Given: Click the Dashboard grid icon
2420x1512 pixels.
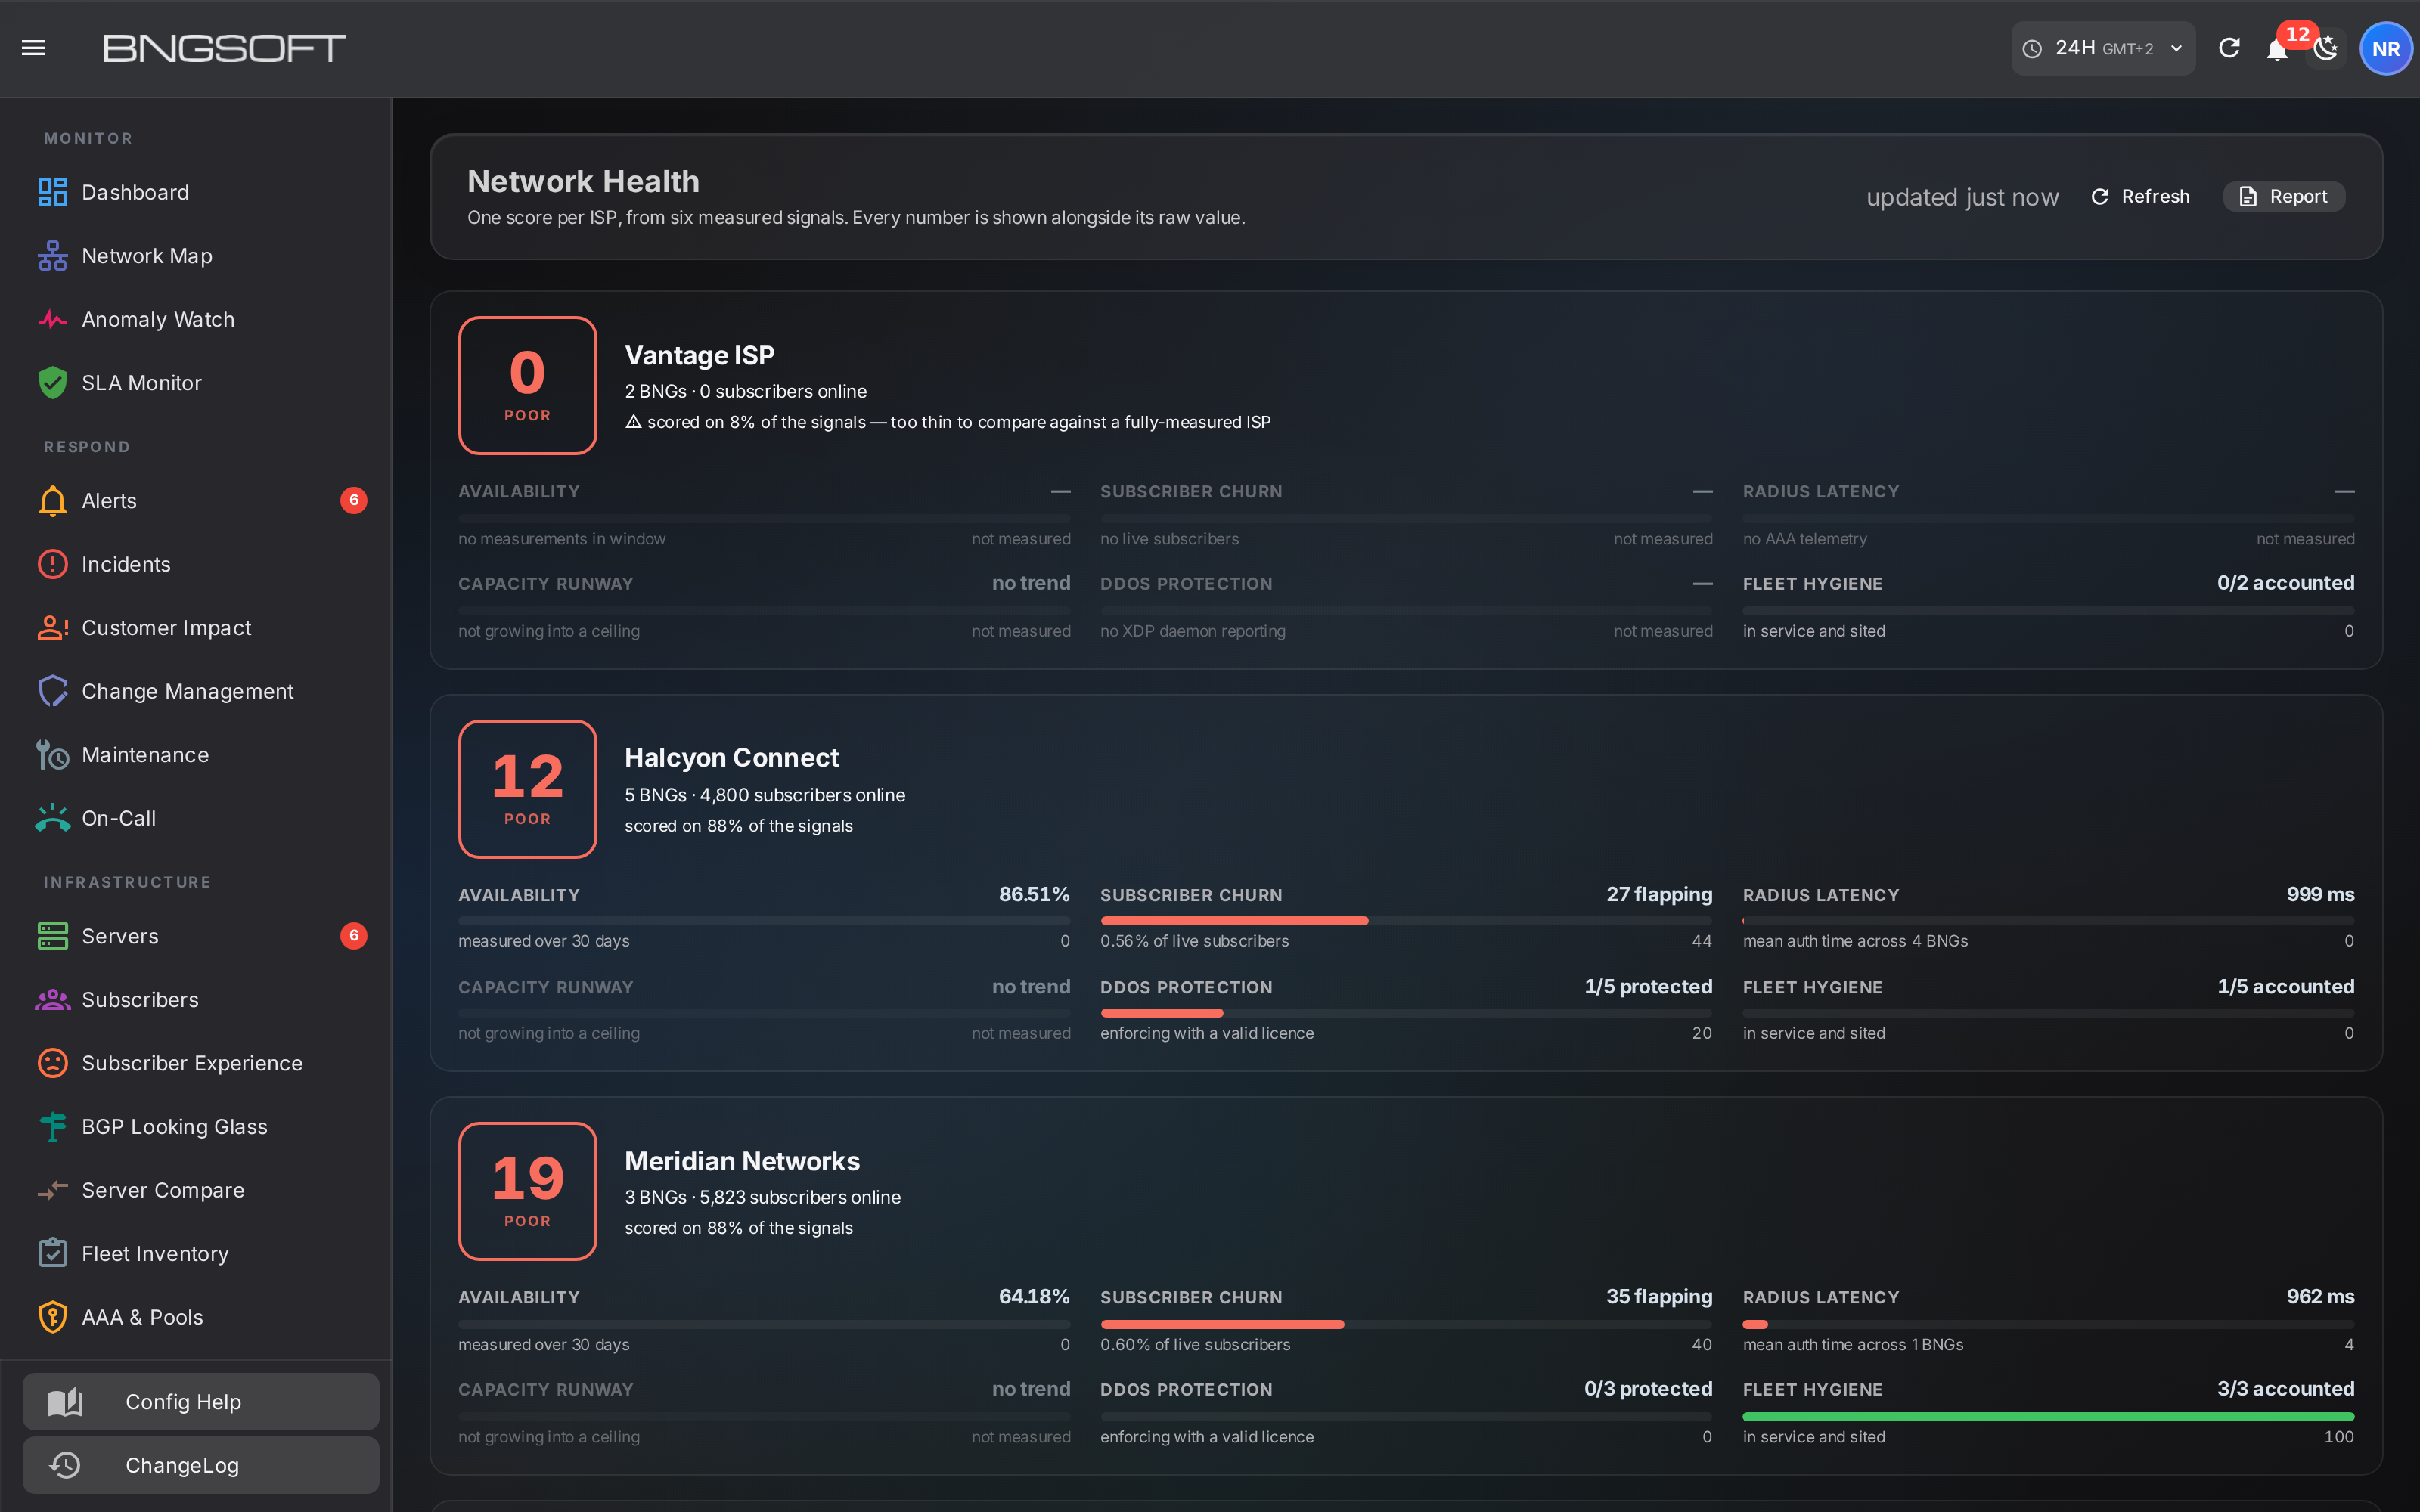Looking at the screenshot, I should pos(52,192).
